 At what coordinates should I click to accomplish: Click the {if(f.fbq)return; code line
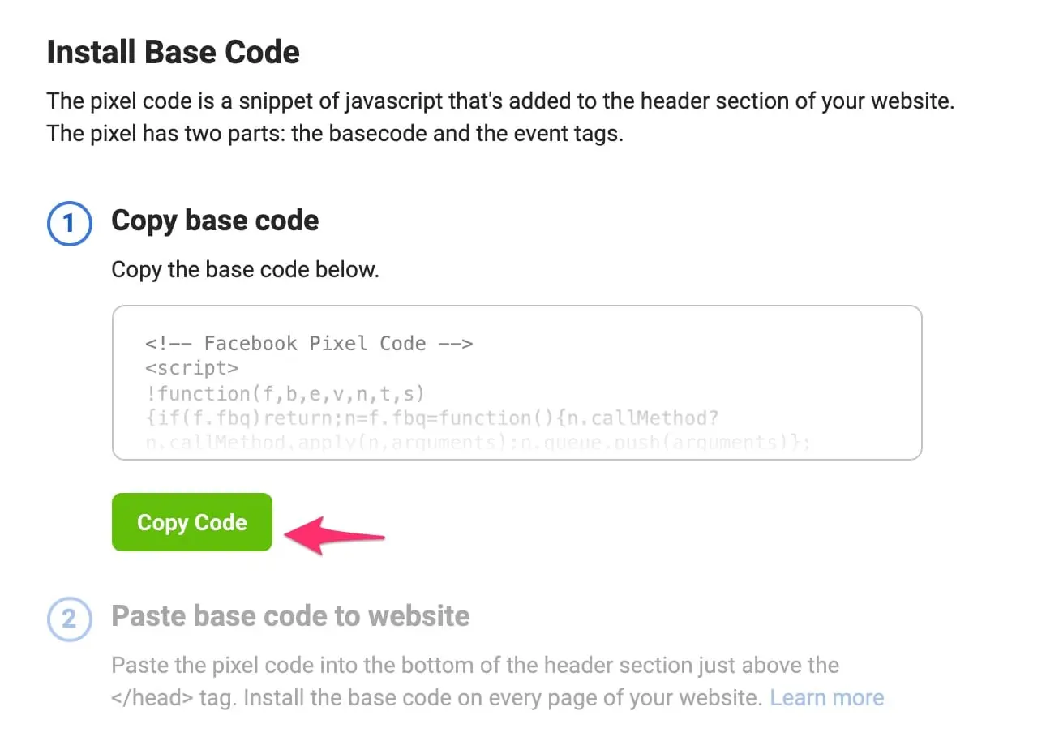(x=431, y=418)
